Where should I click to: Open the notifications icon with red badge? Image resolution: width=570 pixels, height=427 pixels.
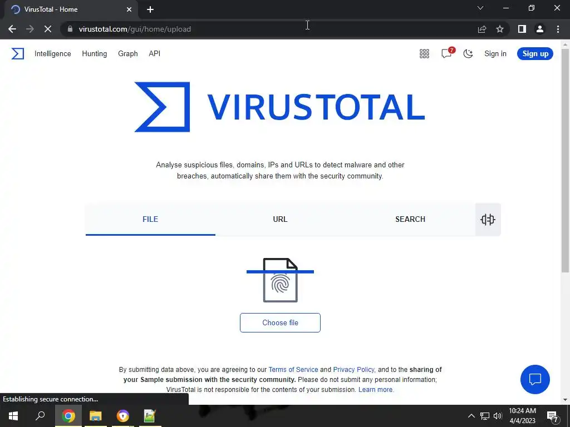(x=447, y=53)
